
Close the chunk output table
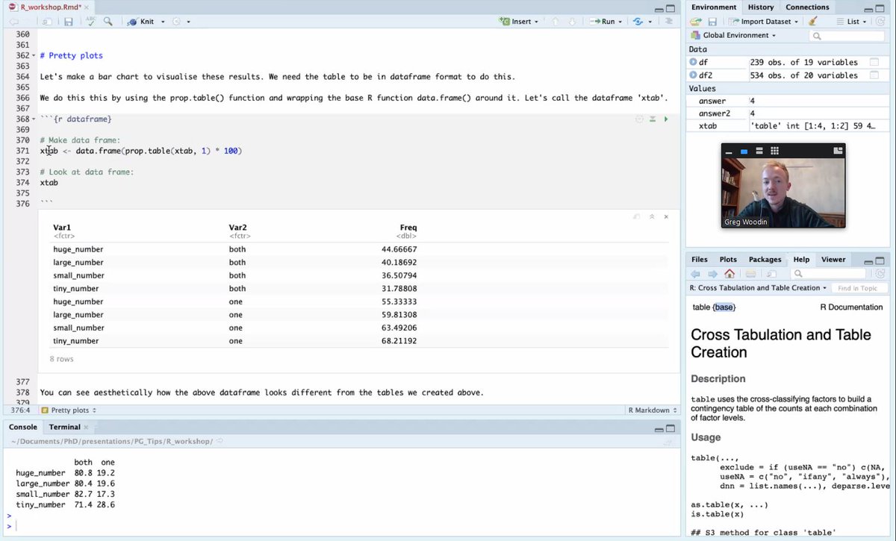click(x=666, y=216)
